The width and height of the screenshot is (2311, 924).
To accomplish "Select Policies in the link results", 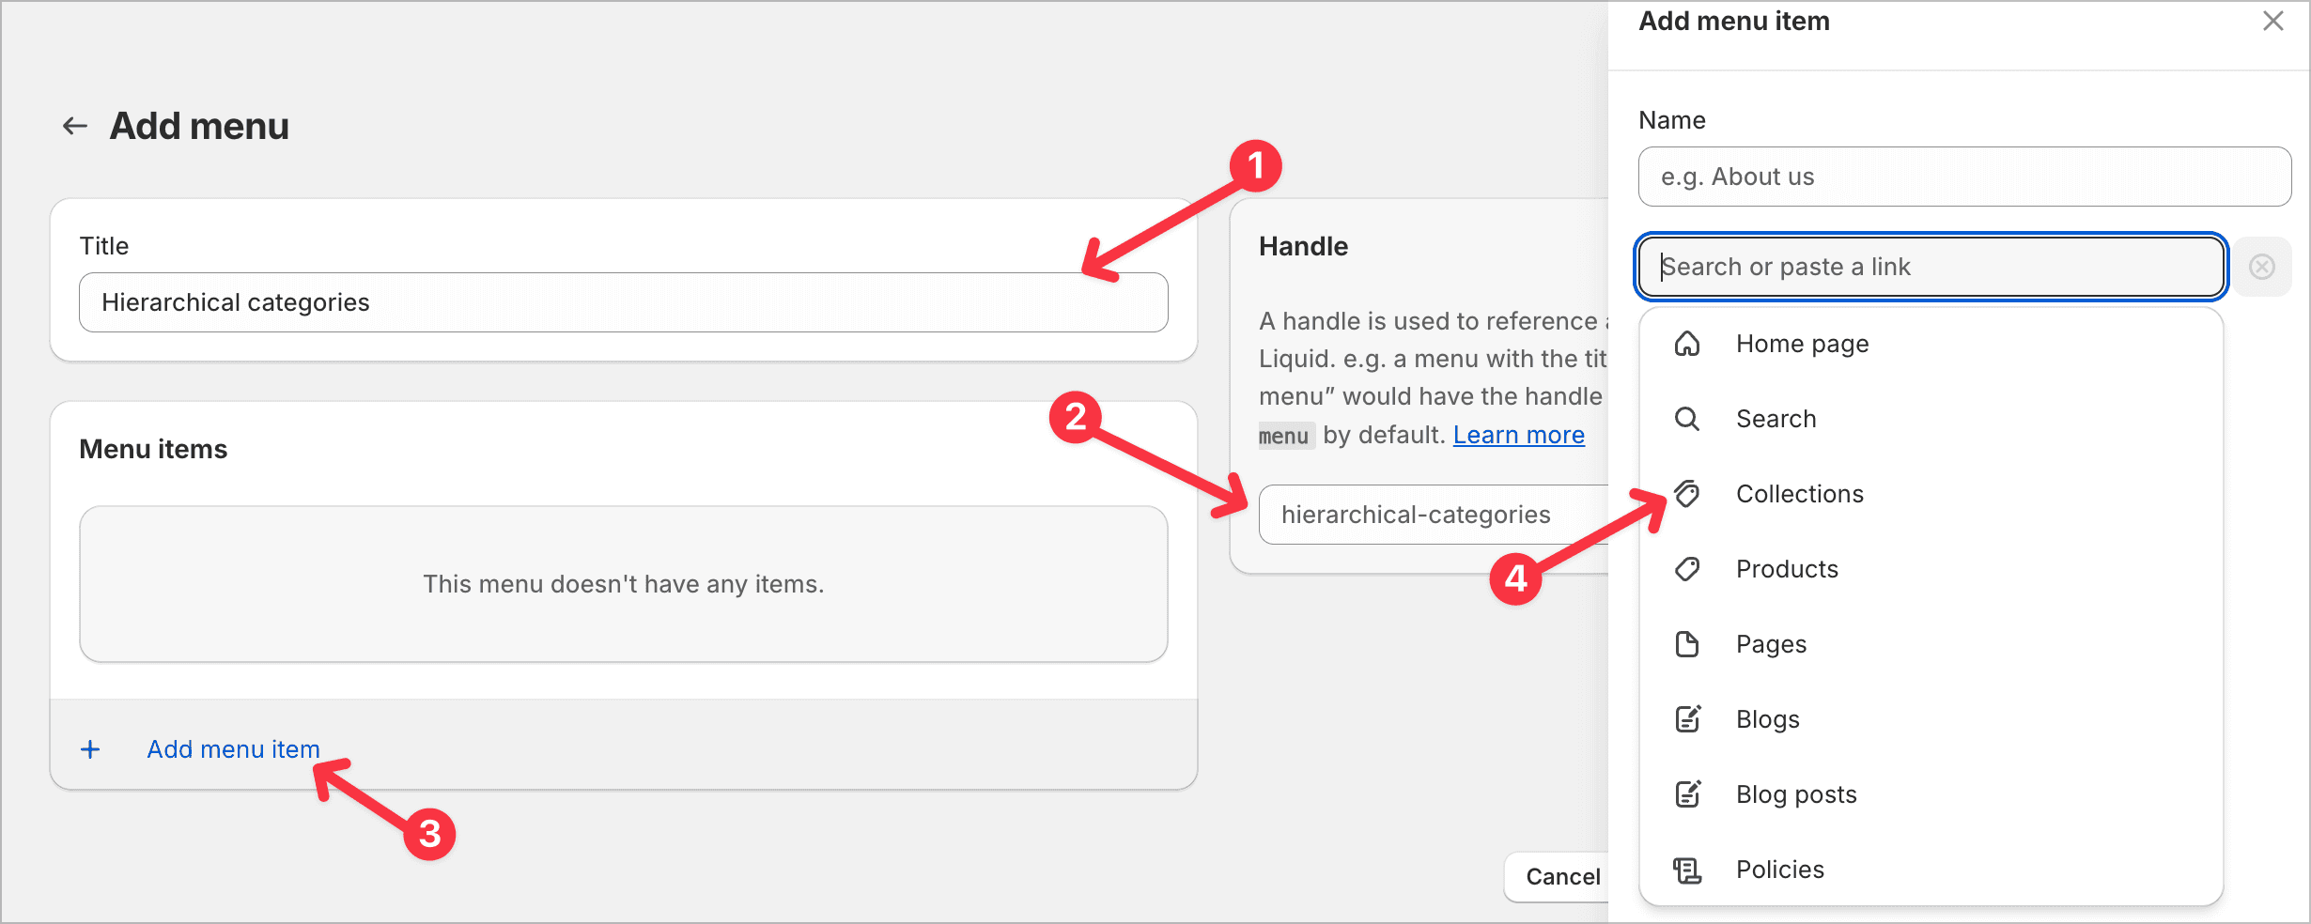I will click(1779, 869).
